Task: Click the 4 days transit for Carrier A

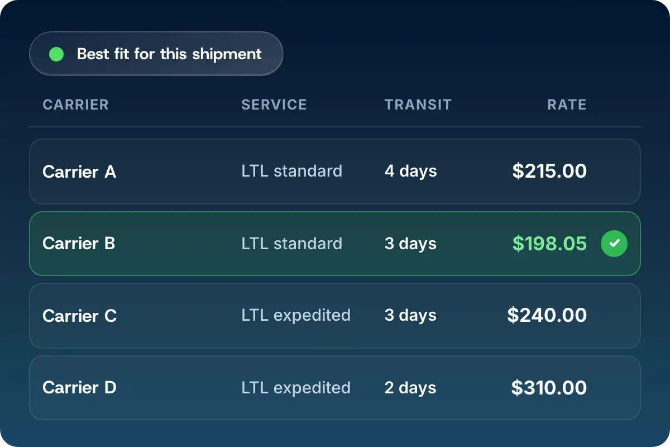Action: [x=410, y=172]
